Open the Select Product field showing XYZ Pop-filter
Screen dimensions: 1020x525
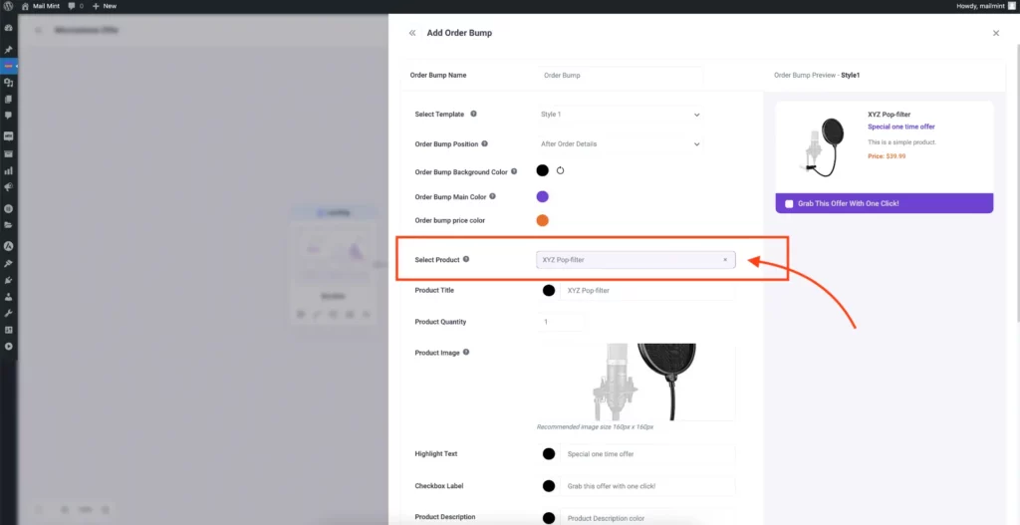pyautogui.click(x=636, y=260)
